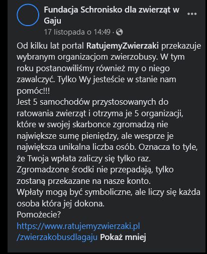Click the line zostaną przekazane na nasze konto
The image size is (207, 254).
coord(83,181)
